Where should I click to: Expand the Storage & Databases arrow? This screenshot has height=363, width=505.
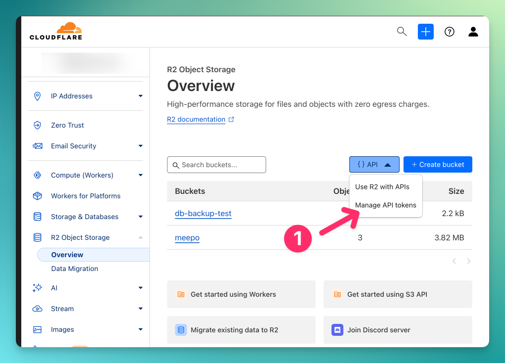coord(141,217)
